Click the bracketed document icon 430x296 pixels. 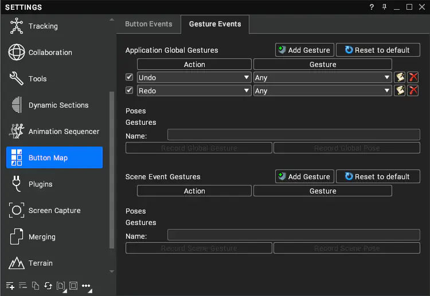click(x=61, y=286)
